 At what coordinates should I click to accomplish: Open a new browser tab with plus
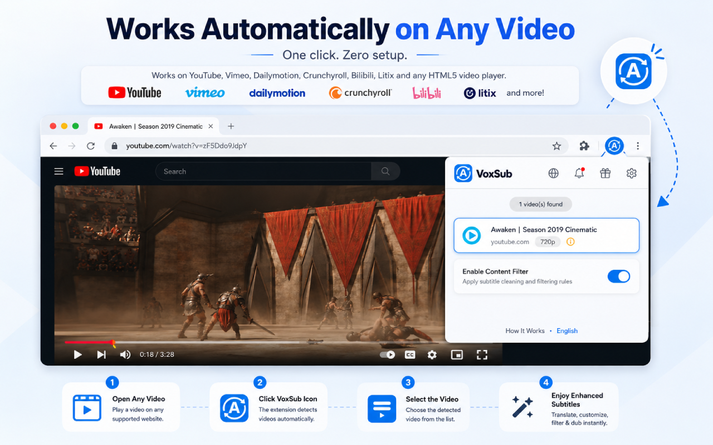tap(231, 126)
